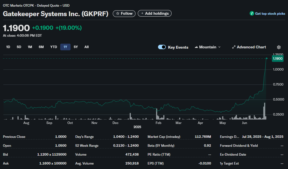Click the tallest volume bar in late June

[x=265, y=111]
